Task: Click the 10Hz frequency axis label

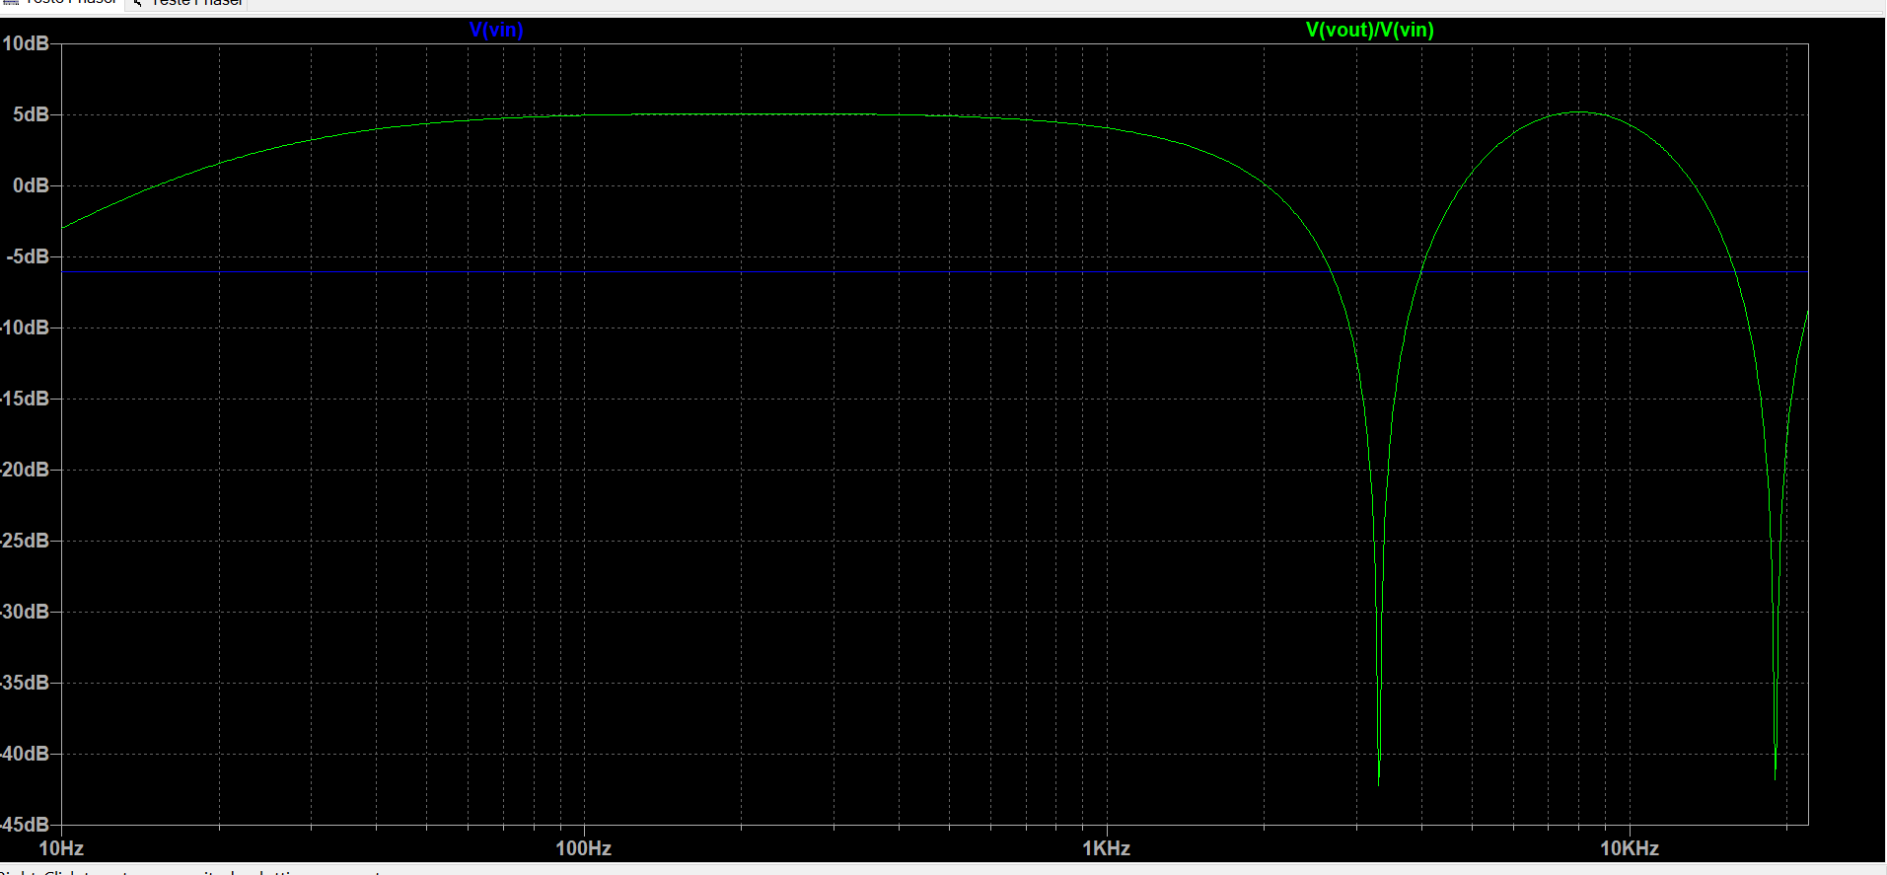Action: click(61, 848)
